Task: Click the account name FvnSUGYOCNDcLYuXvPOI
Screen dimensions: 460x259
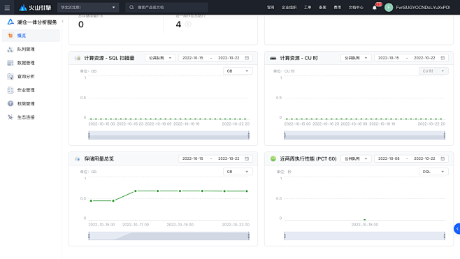Action: click(423, 7)
